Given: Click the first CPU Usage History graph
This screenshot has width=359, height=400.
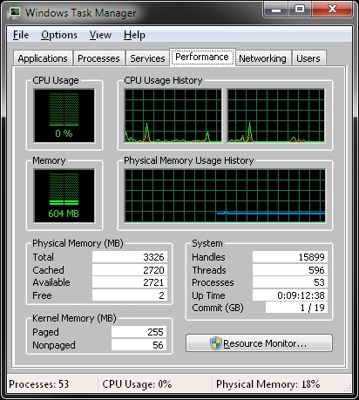Looking at the screenshot, I should (173, 116).
